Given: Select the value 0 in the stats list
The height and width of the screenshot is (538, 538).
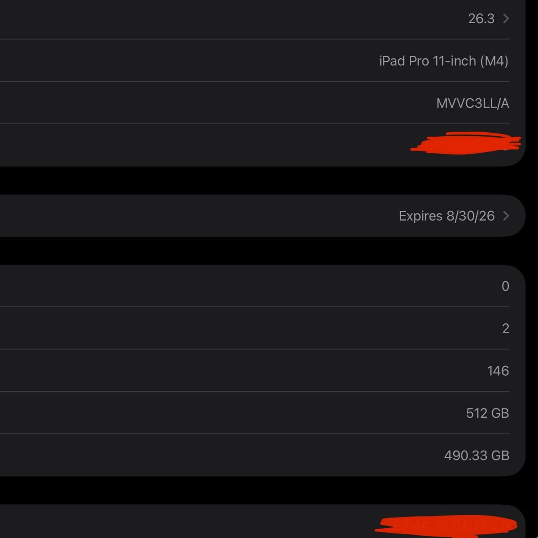Looking at the screenshot, I should coord(505,286).
